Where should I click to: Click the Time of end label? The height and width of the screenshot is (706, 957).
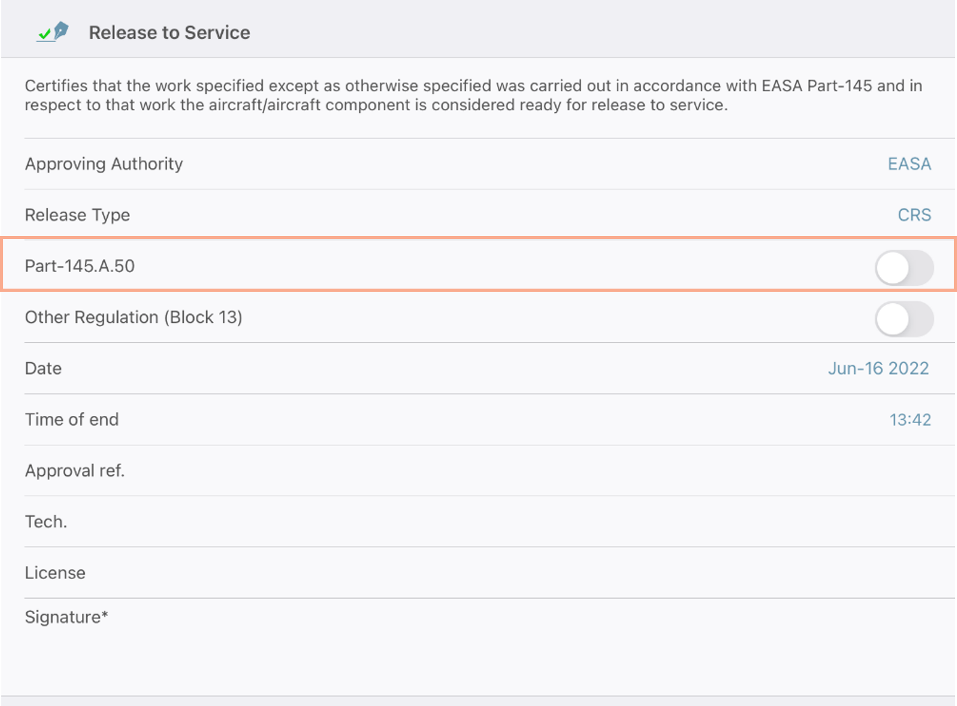point(72,419)
